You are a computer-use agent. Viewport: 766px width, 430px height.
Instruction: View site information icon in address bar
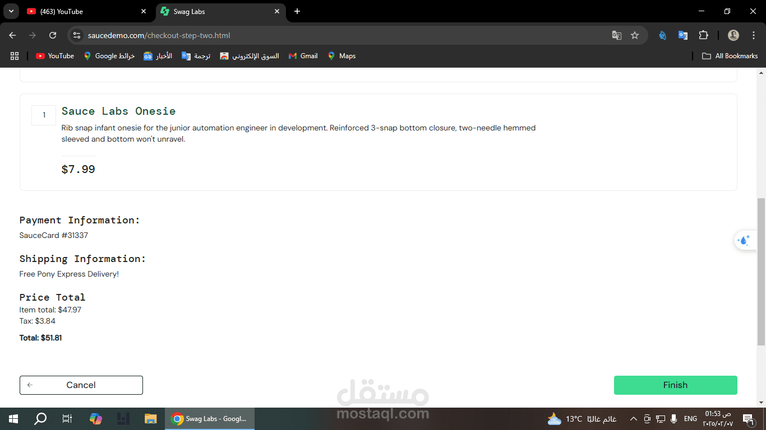tap(77, 35)
